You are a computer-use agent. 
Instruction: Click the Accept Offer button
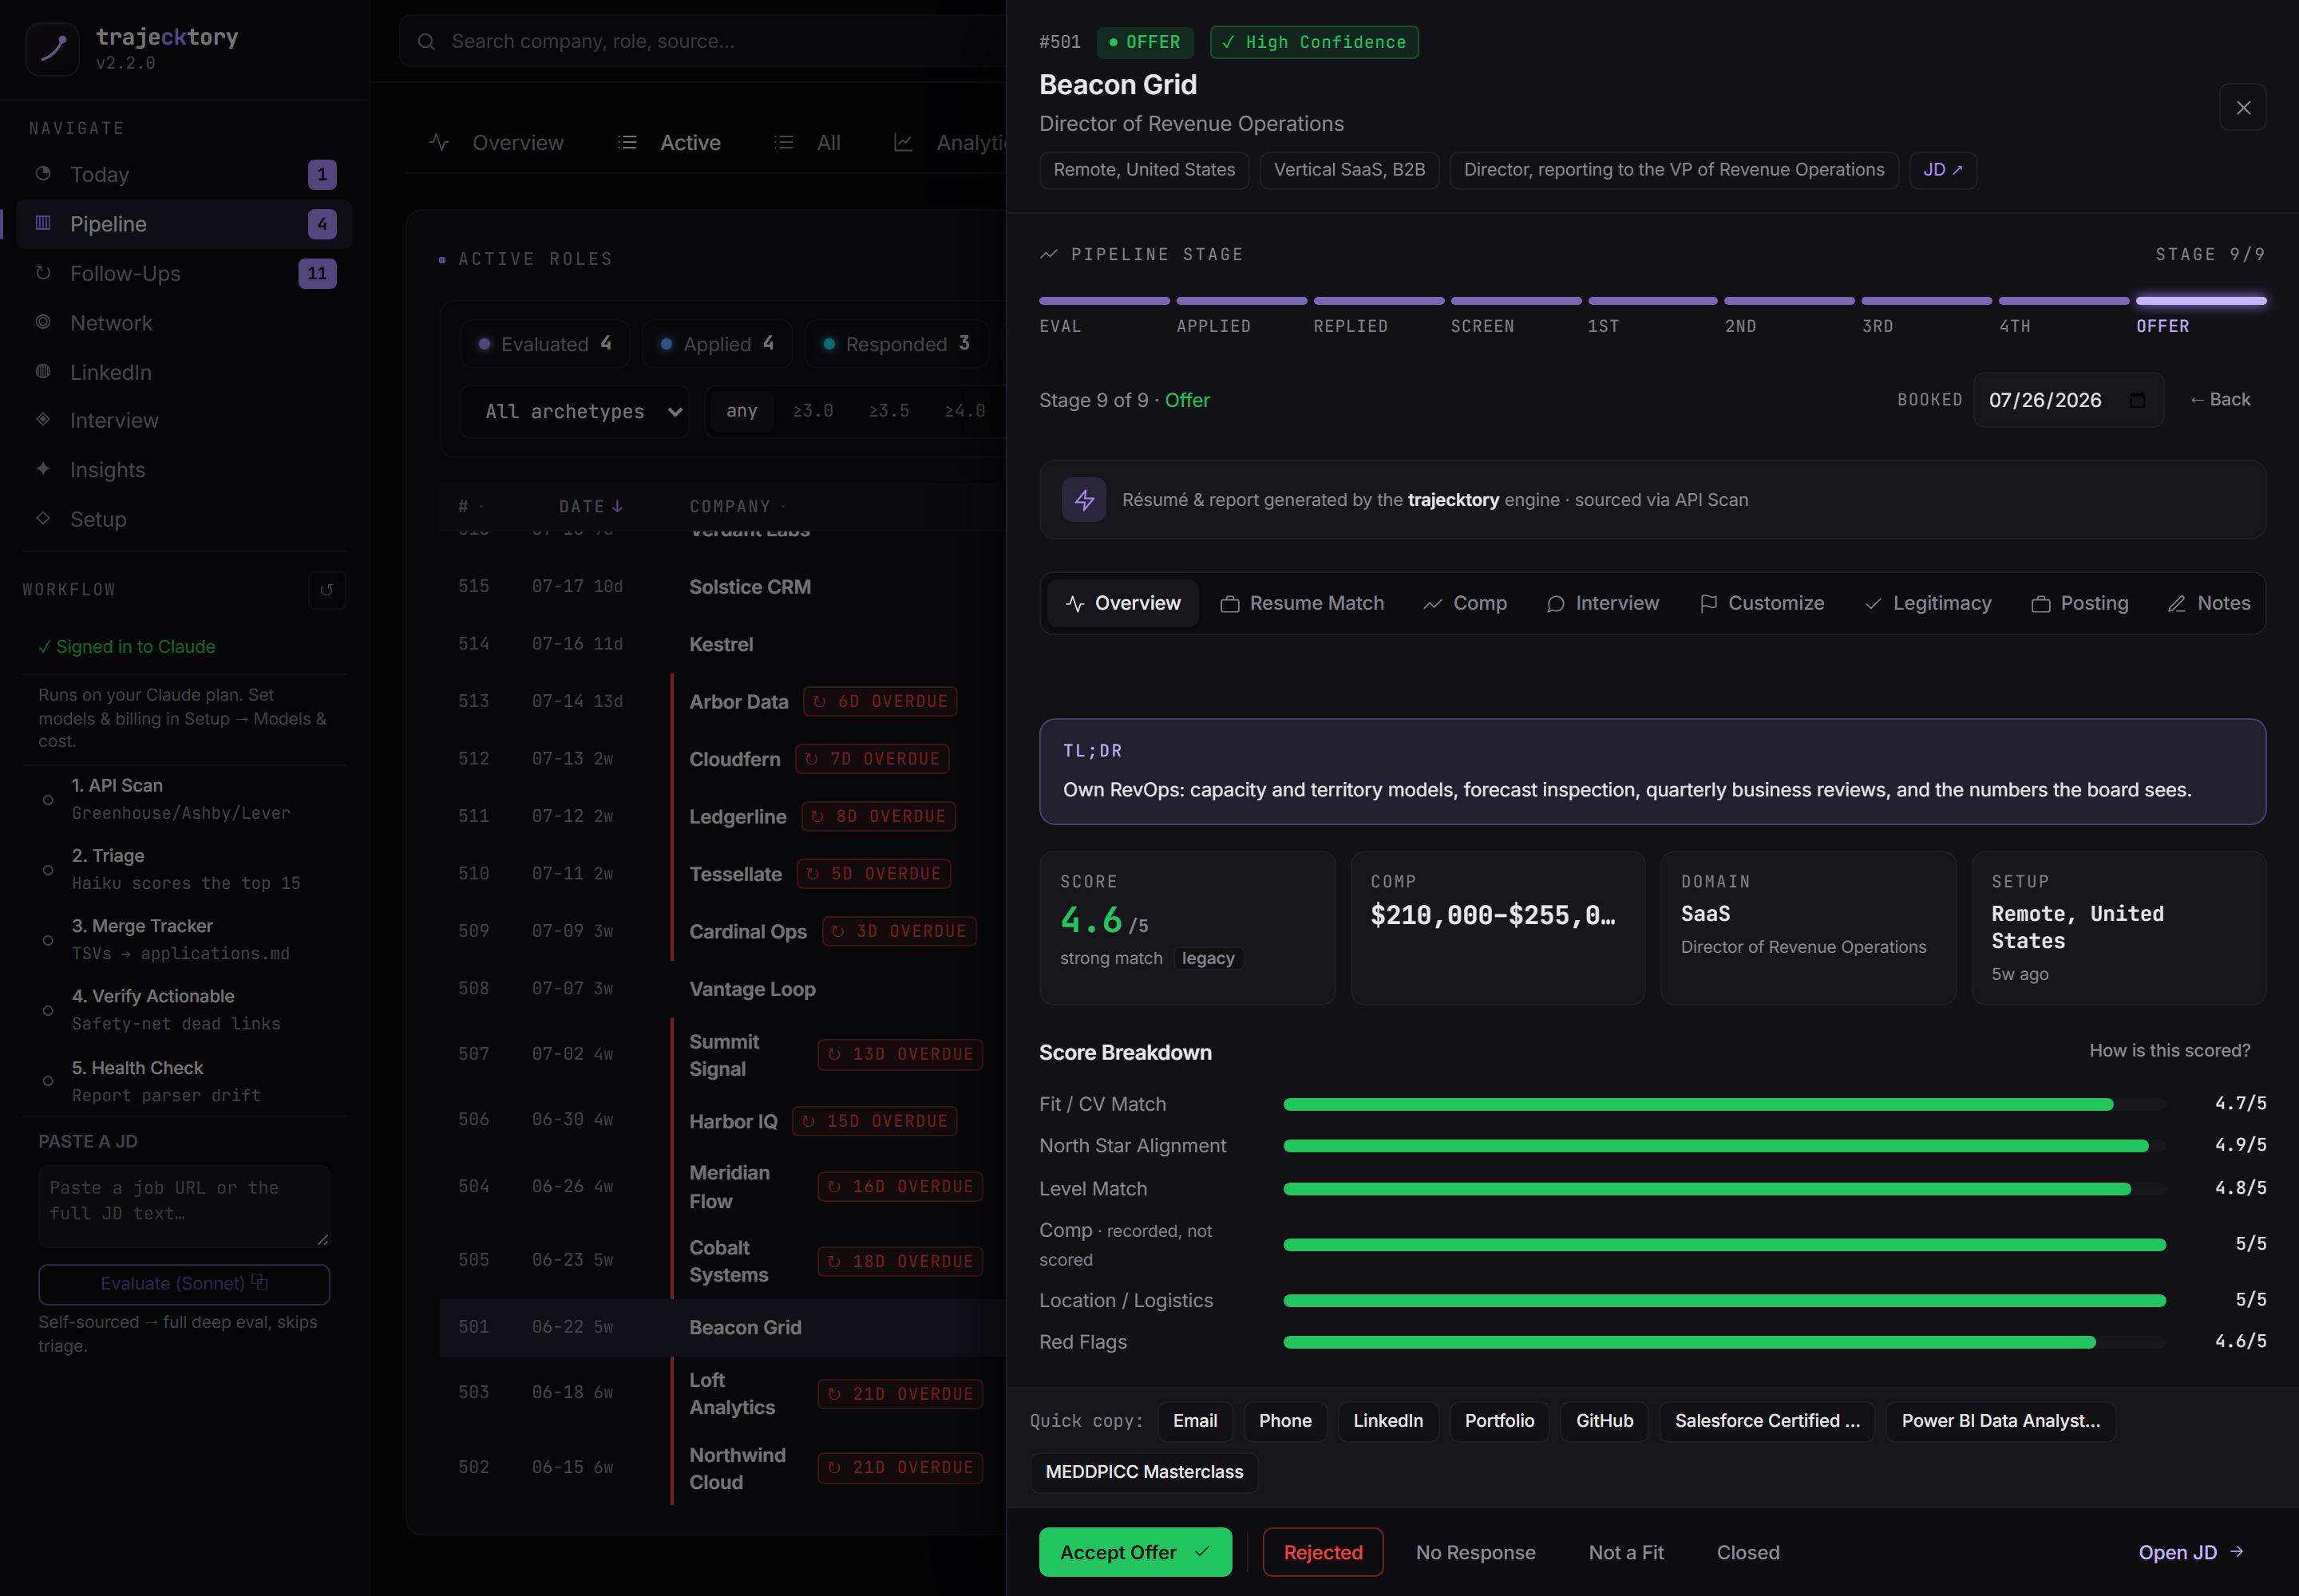[1135, 1552]
